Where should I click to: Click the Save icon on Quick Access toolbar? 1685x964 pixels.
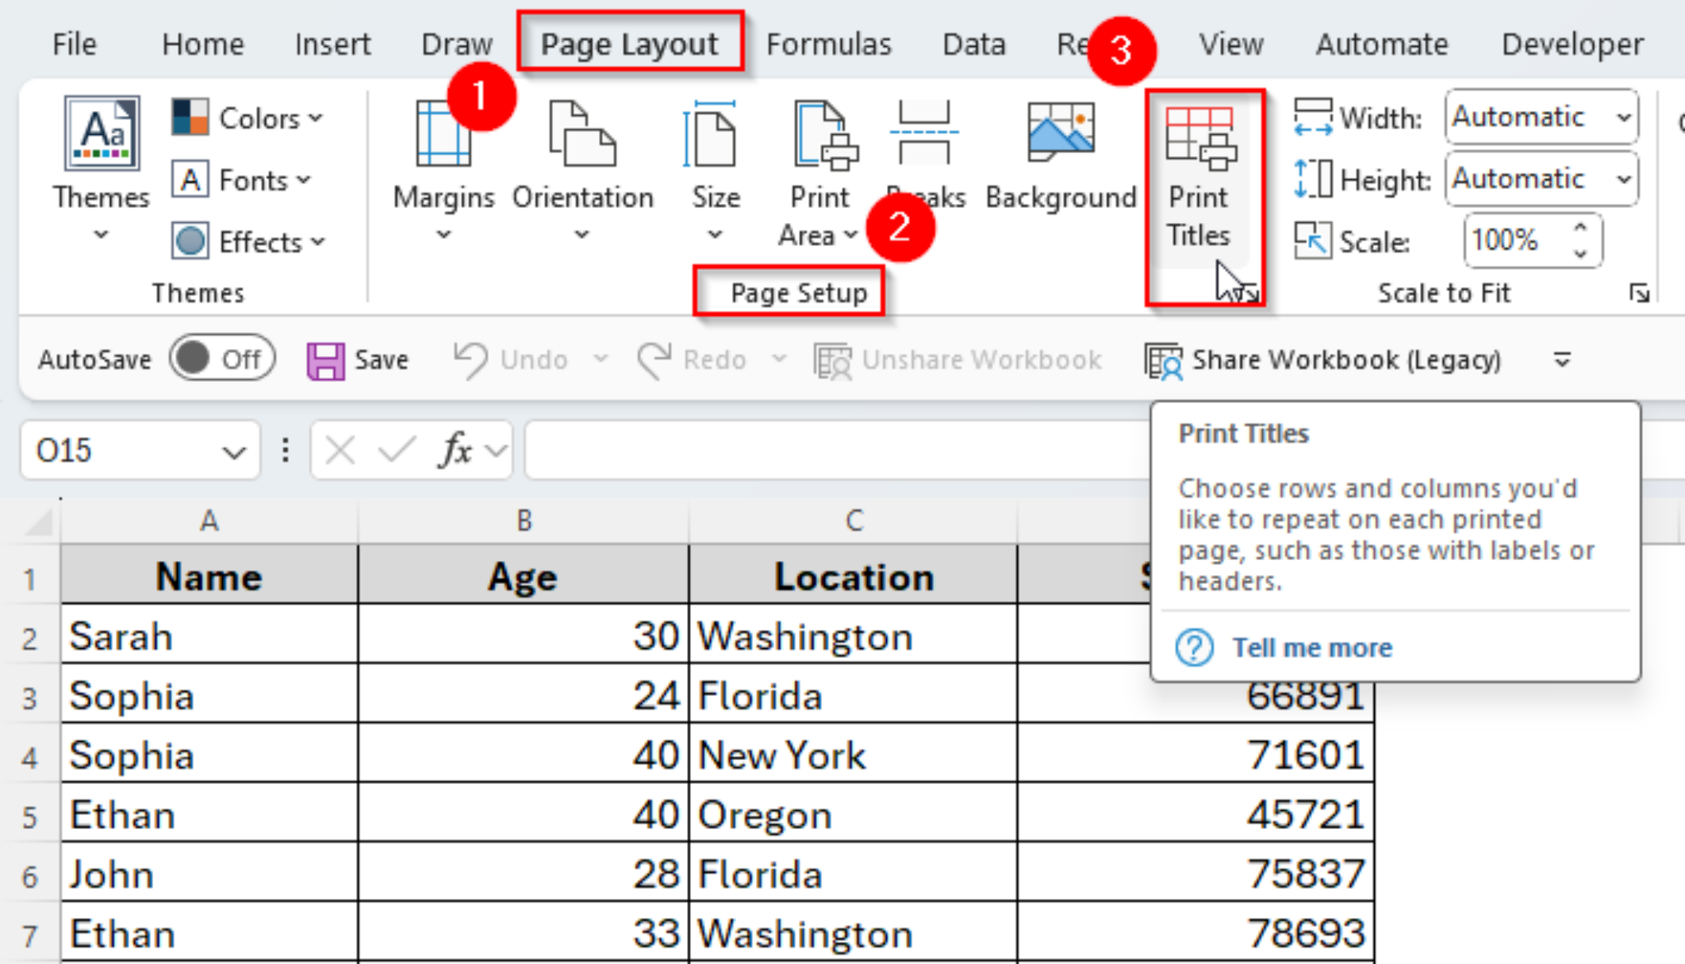point(327,359)
